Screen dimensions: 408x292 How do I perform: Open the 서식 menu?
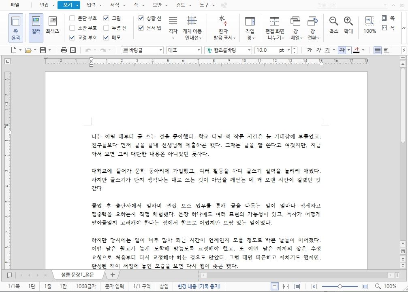coord(115,5)
